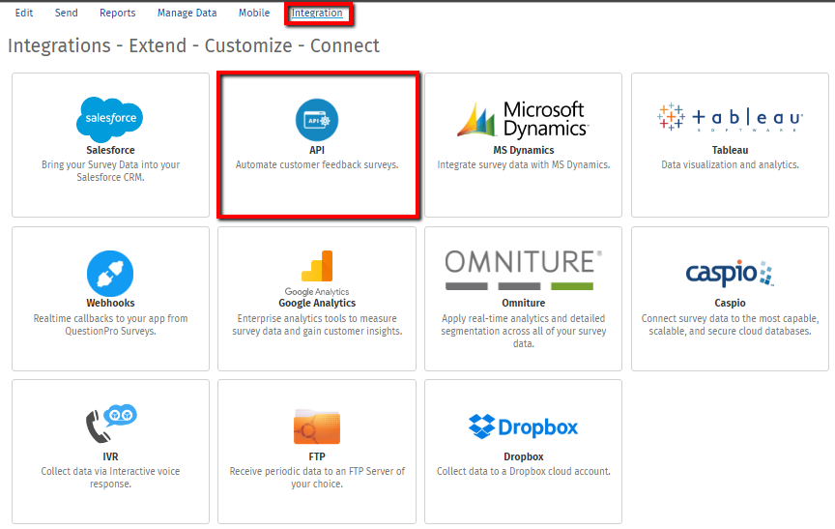Click 'Receive periodic data to an FTP Server' text
This screenshot has width=835, height=529.
click(x=317, y=478)
